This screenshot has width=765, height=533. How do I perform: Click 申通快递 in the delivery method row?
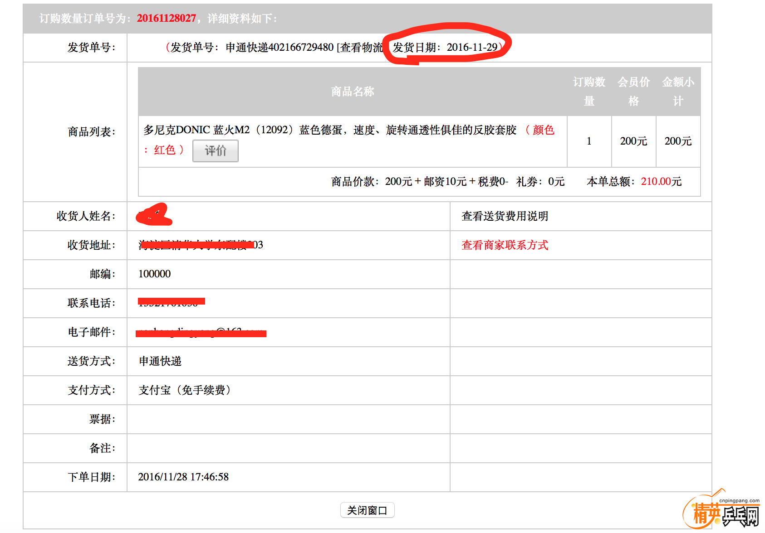click(160, 361)
